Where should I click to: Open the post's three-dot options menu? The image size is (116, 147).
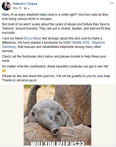pos(112,3)
